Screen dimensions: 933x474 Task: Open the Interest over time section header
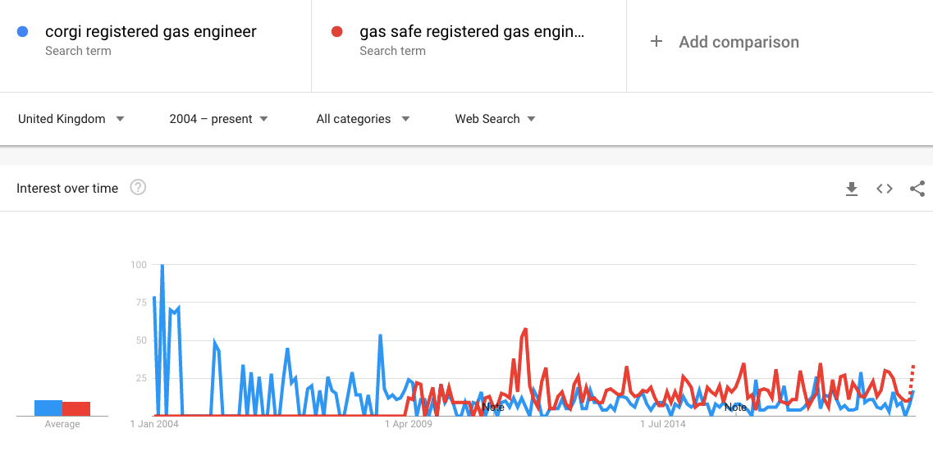click(x=67, y=188)
